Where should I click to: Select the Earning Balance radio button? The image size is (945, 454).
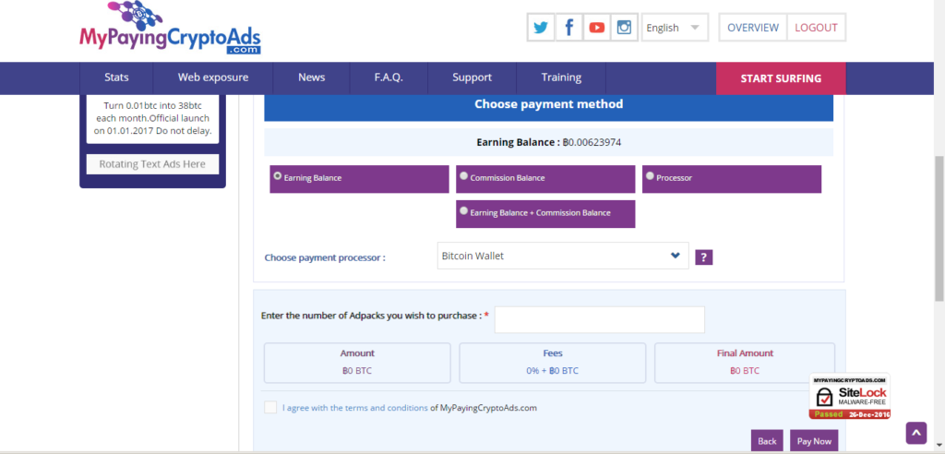click(x=278, y=176)
